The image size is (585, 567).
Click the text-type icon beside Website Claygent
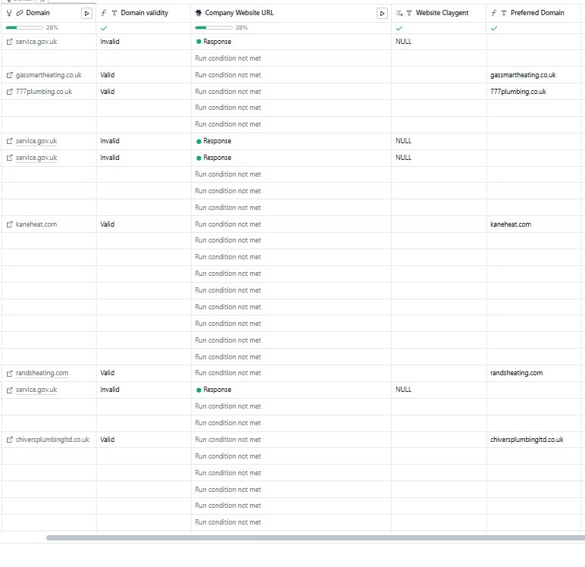409,13
